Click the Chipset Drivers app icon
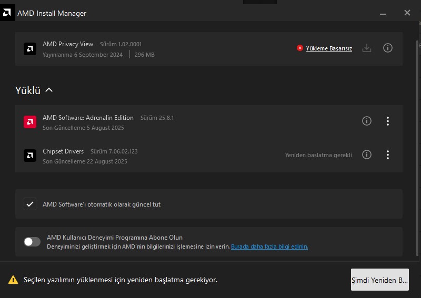Image resolution: width=421 pixels, height=298 pixels. (30, 156)
